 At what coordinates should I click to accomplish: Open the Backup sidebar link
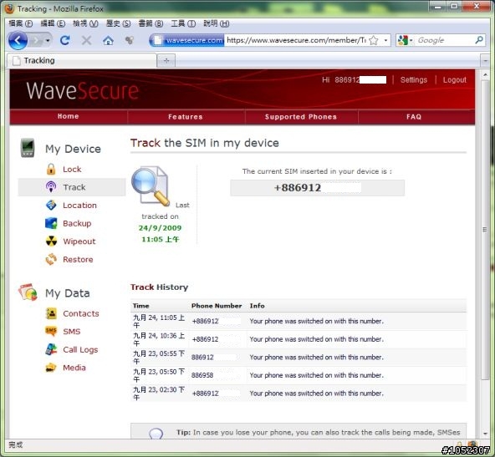[x=77, y=223]
